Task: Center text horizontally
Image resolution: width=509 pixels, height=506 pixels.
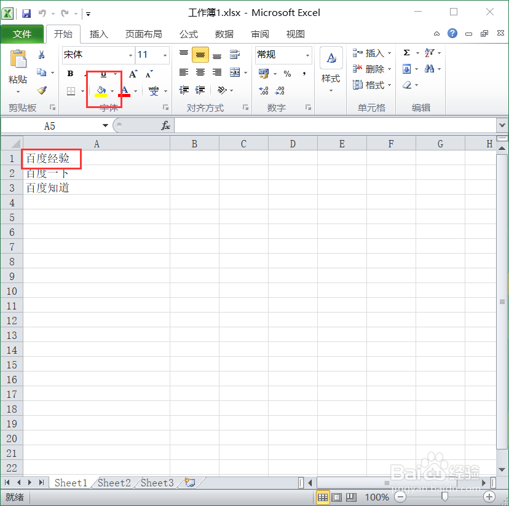Action: pyautogui.click(x=200, y=72)
